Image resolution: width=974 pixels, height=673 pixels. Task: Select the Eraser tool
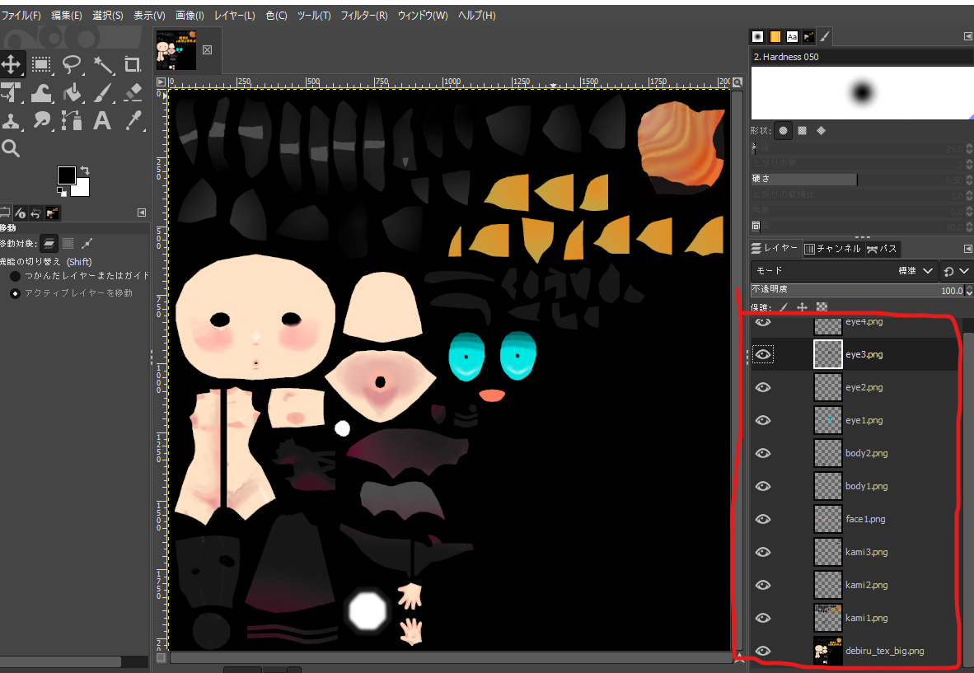133,92
